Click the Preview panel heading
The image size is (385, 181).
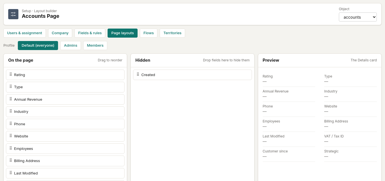pos(271,60)
